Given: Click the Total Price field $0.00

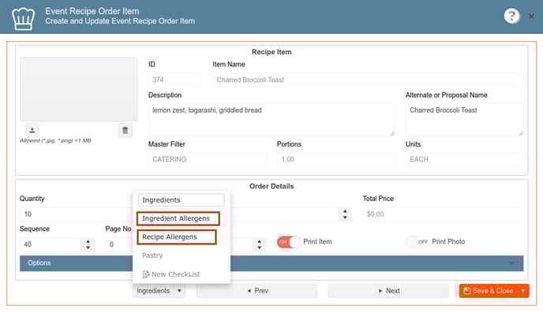Looking at the screenshot, I should tap(443, 214).
